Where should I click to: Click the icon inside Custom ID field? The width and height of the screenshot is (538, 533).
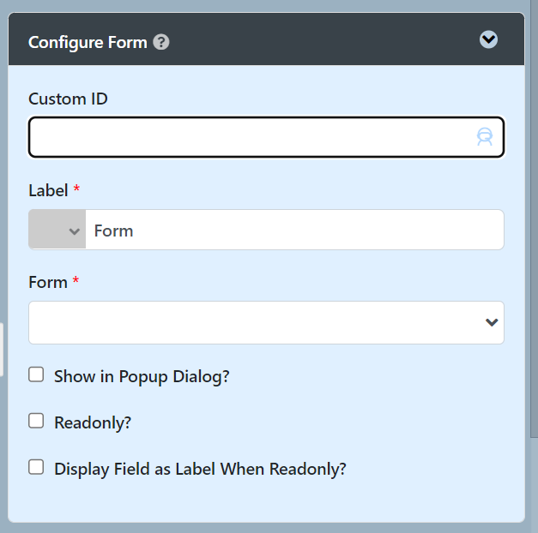point(485,137)
